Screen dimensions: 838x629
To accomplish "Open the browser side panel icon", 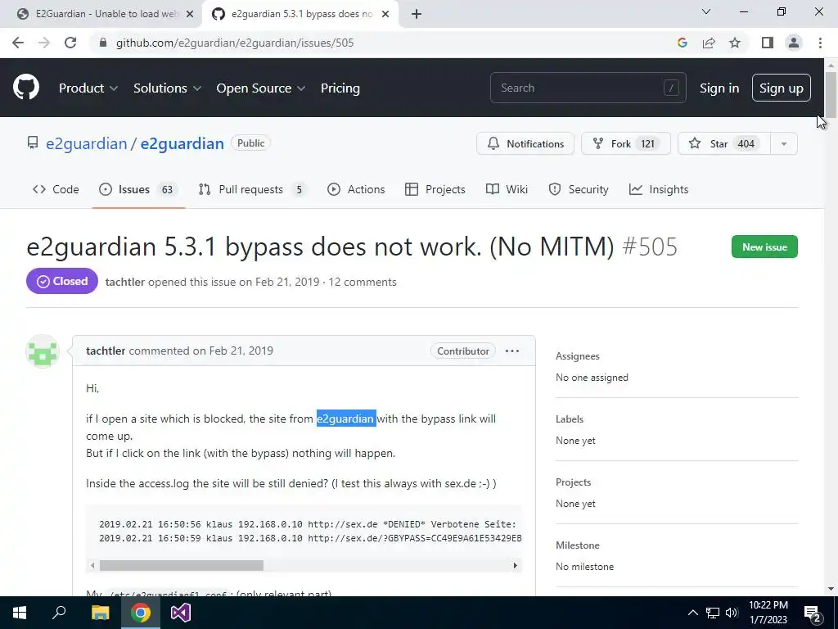I will click(768, 43).
